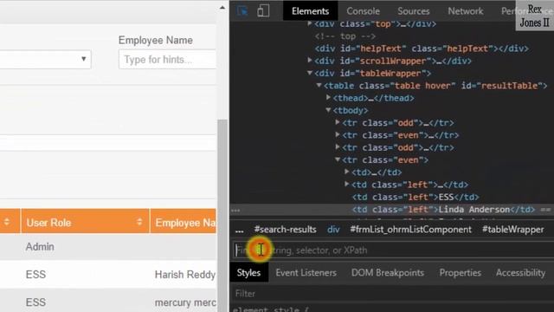Select the td containing ESS in DOM tree
The height and width of the screenshot is (312, 554).
coord(415,197)
